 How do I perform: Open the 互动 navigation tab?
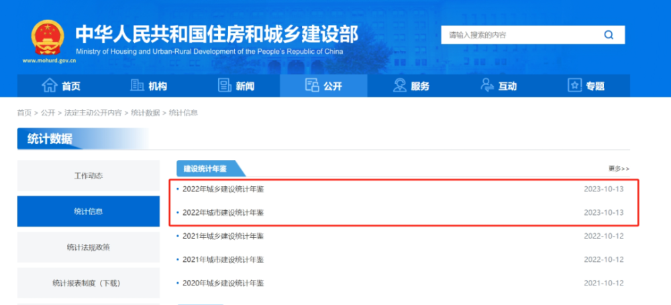pos(499,86)
